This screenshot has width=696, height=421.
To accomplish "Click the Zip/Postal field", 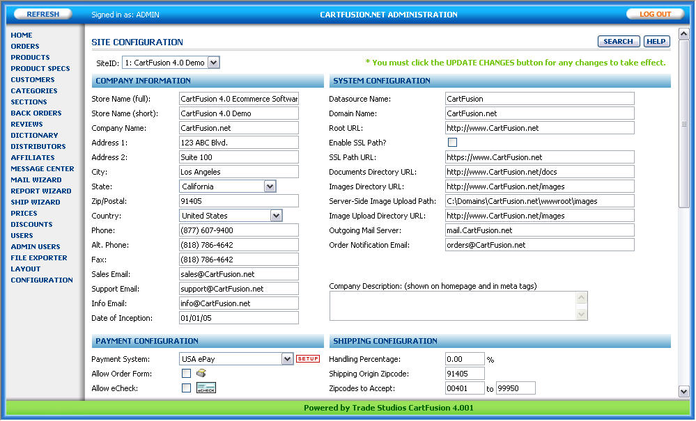I will (x=239, y=200).
